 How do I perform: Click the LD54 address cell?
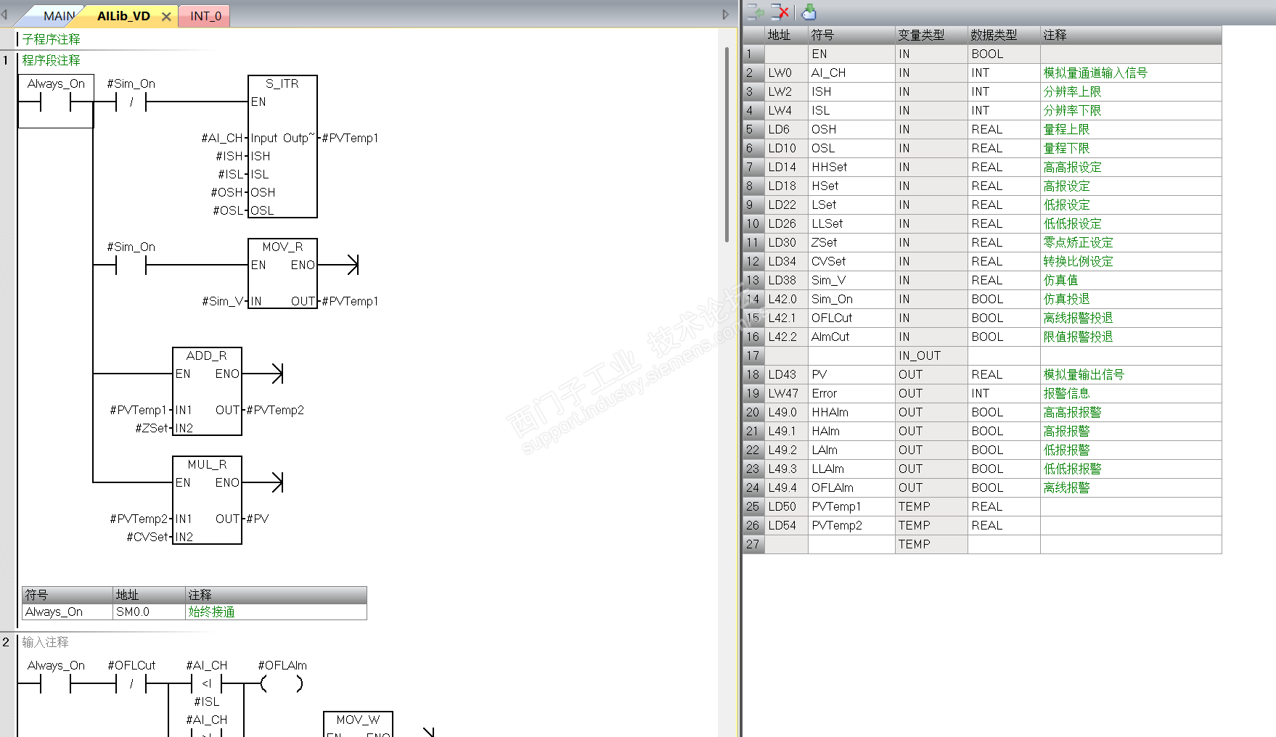click(786, 525)
